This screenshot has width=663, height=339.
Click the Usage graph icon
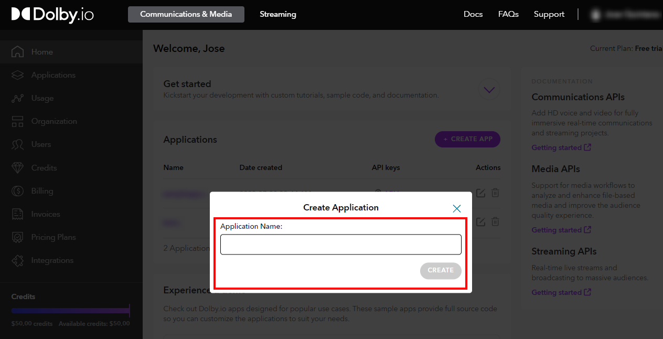[17, 98]
